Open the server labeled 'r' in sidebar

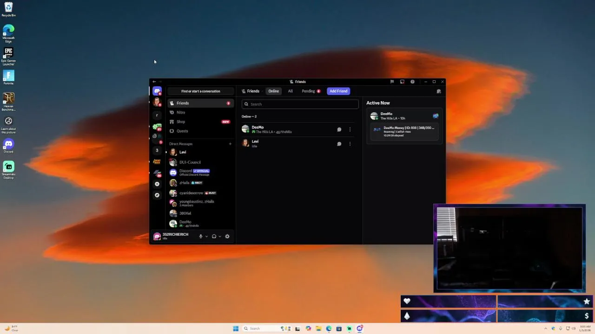click(157, 115)
